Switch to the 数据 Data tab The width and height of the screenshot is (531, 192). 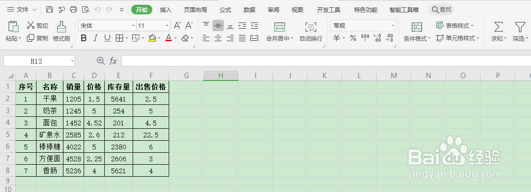(x=249, y=10)
